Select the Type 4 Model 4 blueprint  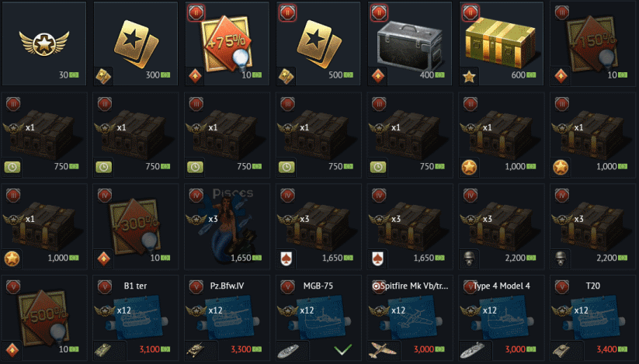501,317
